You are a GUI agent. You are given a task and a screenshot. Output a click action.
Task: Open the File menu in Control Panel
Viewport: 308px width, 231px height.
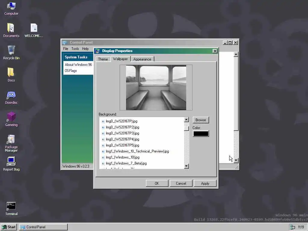pyautogui.click(x=66, y=49)
